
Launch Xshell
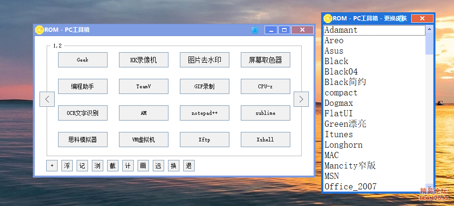point(266,140)
